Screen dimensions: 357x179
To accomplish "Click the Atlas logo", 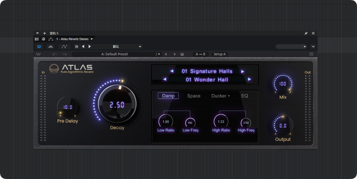I will (x=71, y=69).
